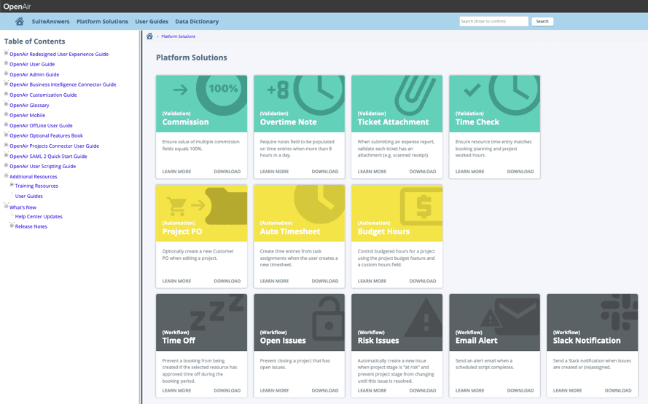Open the Time Check card header
Viewport: 648px width, 404px height.
(x=495, y=103)
